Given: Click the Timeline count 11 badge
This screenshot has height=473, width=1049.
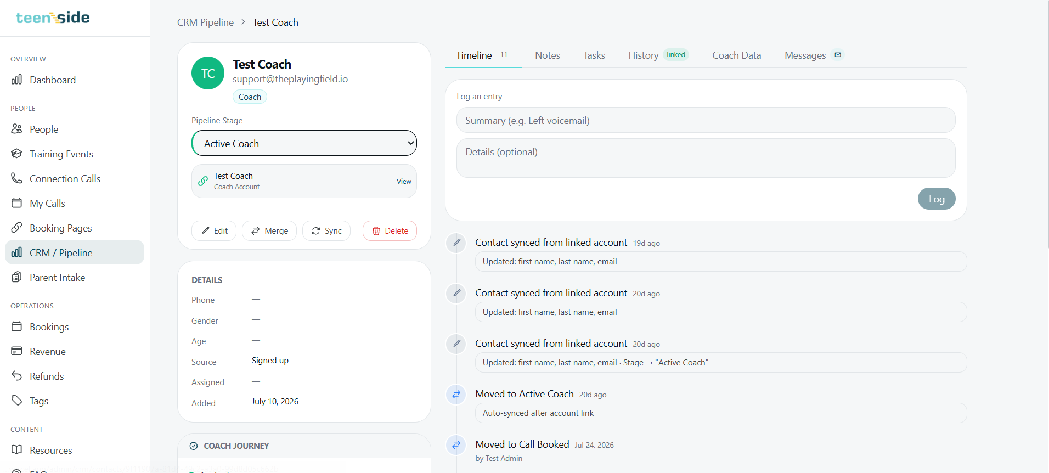Looking at the screenshot, I should pyautogui.click(x=504, y=55).
